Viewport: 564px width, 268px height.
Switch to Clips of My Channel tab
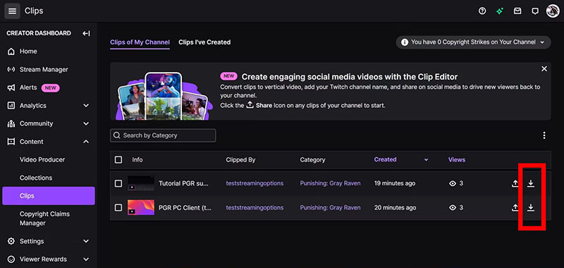[140, 42]
